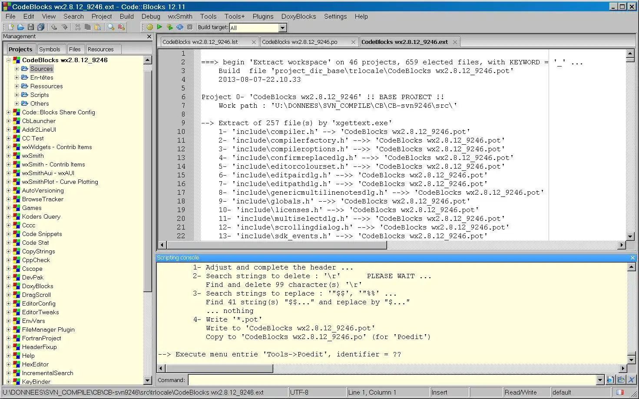Click the Paste clipboard icon
The height and width of the screenshot is (399, 639).
tap(98, 27)
